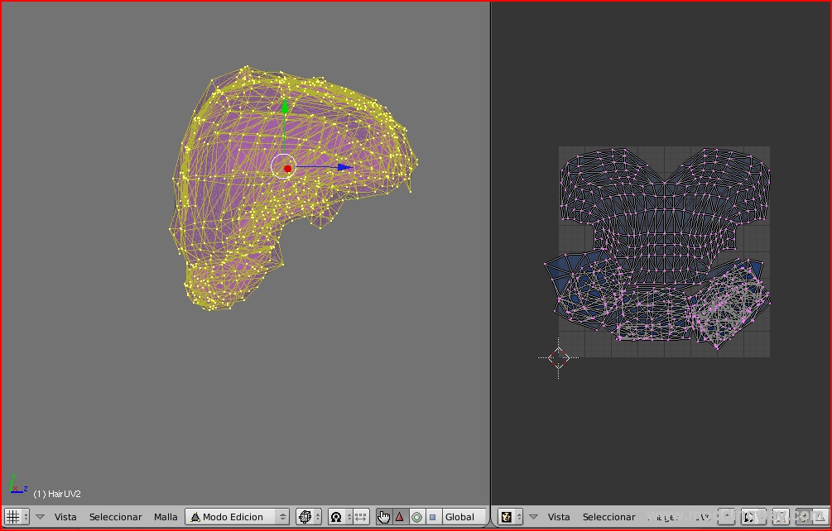Collapse the 3D view header menus triangle
Viewport: 832px width, 531px height.
click(40, 517)
